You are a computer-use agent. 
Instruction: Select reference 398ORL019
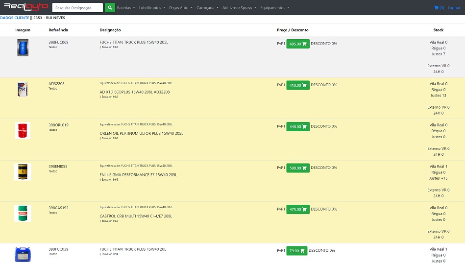[x=58, y=125]
